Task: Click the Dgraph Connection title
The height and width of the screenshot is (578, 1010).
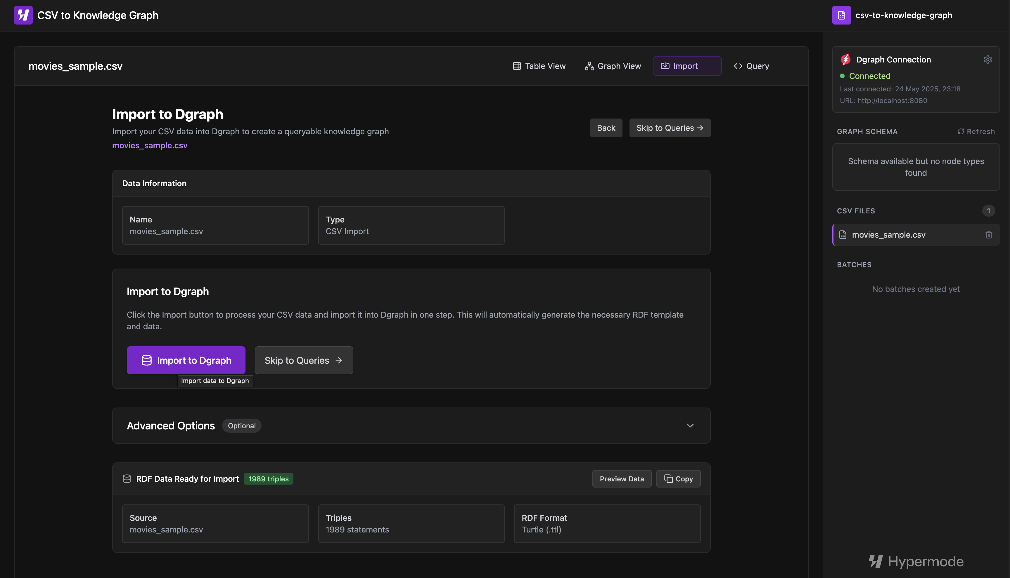Action: pyautogui.click(x=893, y=60)
